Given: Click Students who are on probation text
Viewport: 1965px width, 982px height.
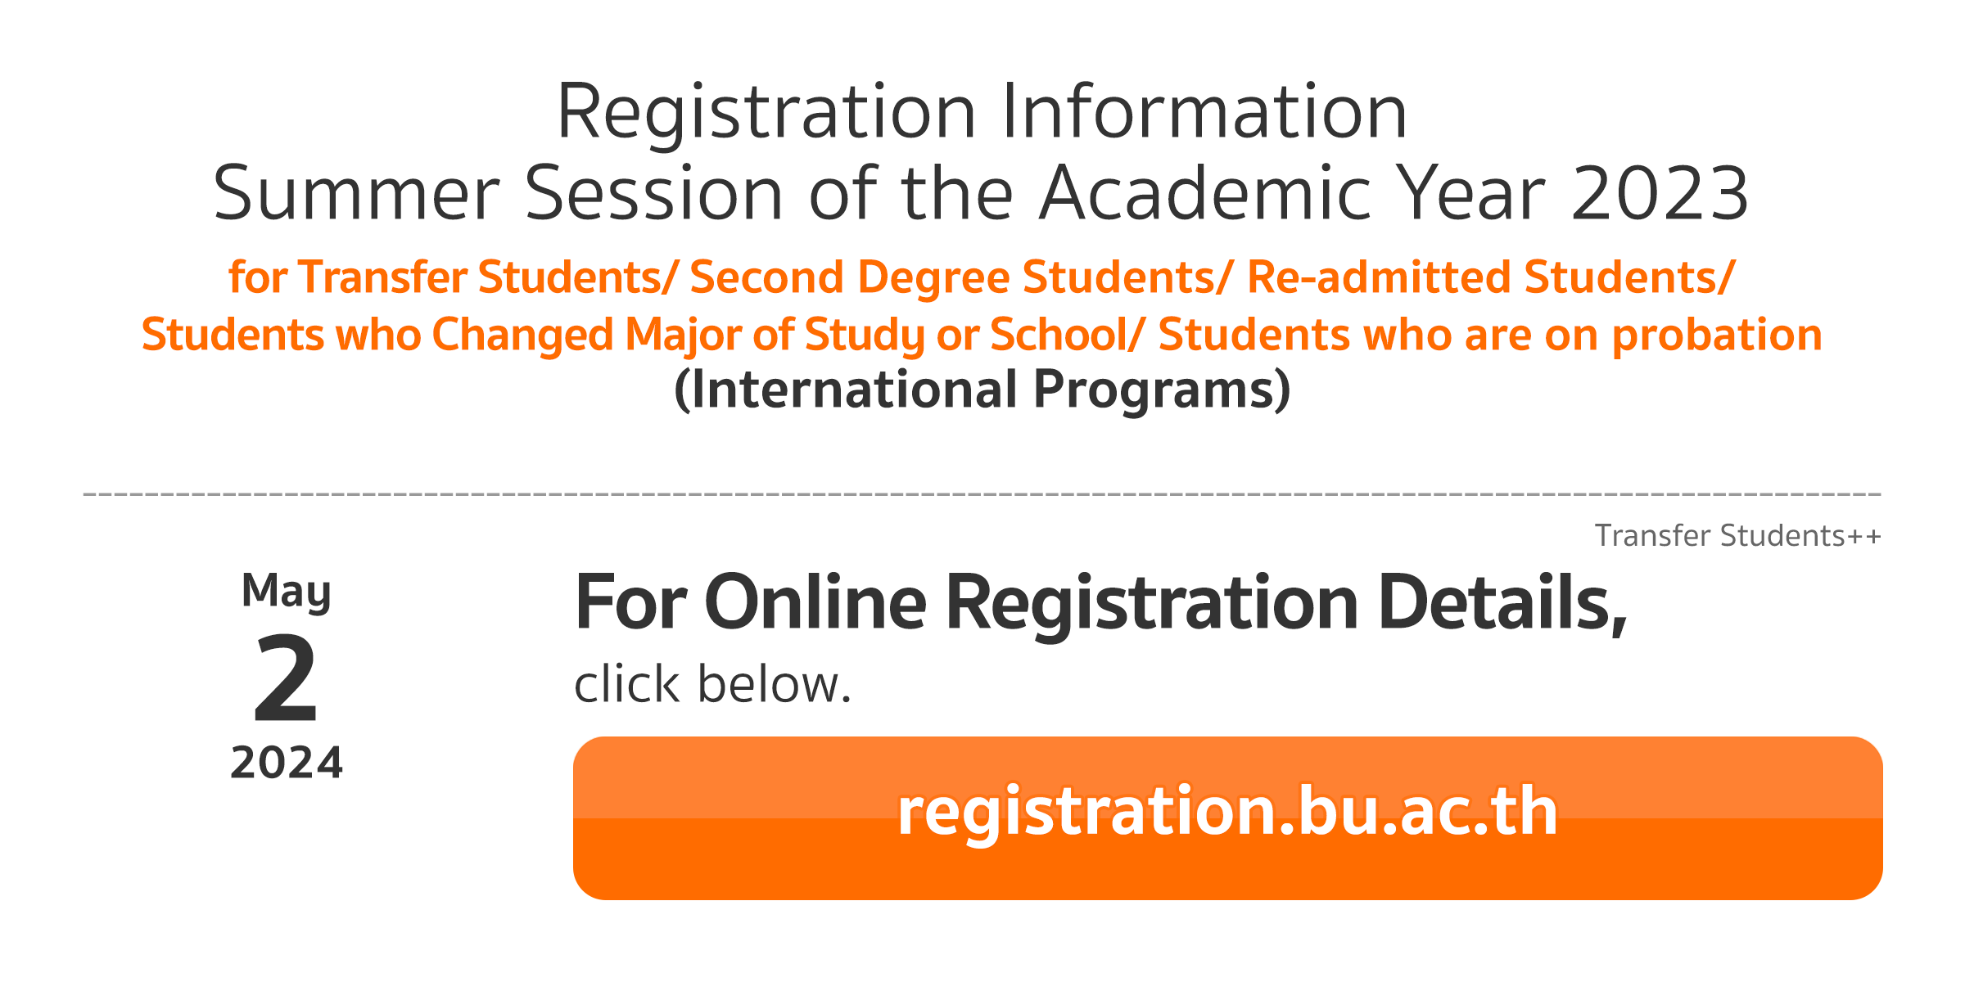Looking at the screenshot, I should (x=1490, y=336).
